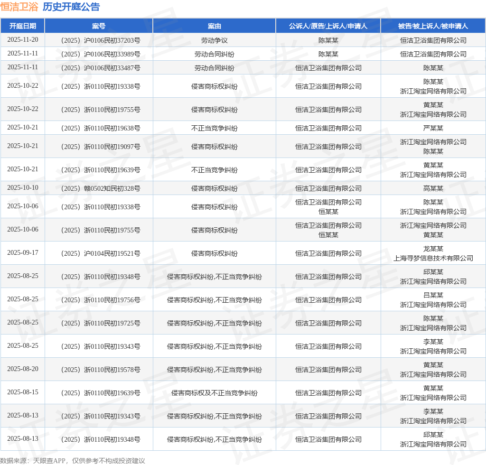Select plaintiff 恒洁卫浴集团有限公司 in first row
486x465 pixels.
(328, 68)
